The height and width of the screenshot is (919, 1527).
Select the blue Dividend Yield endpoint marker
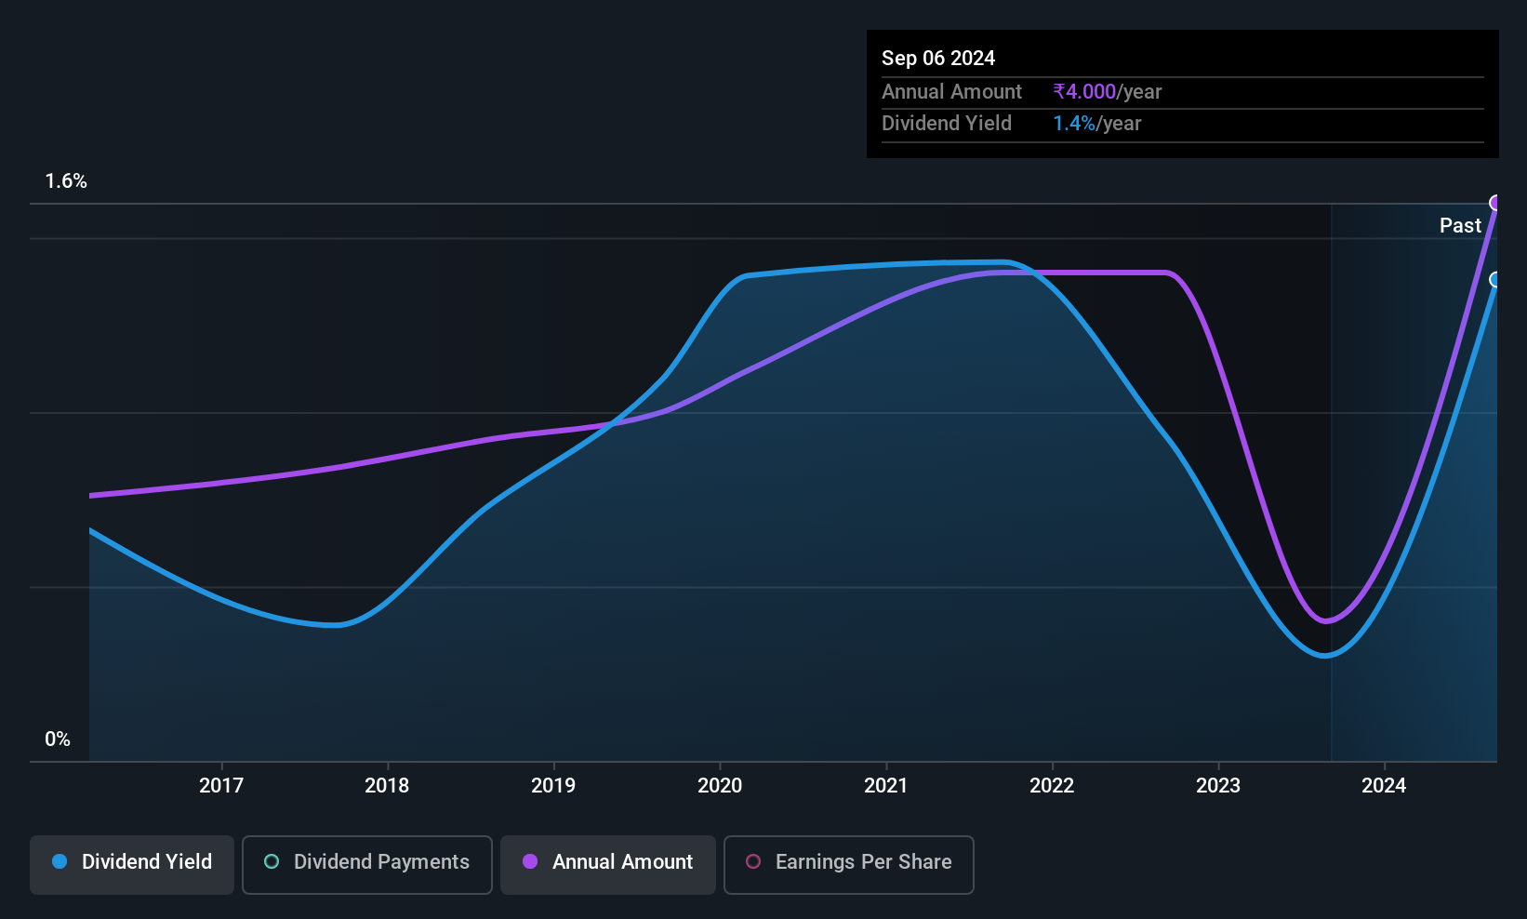click(x=1496, y=279)
